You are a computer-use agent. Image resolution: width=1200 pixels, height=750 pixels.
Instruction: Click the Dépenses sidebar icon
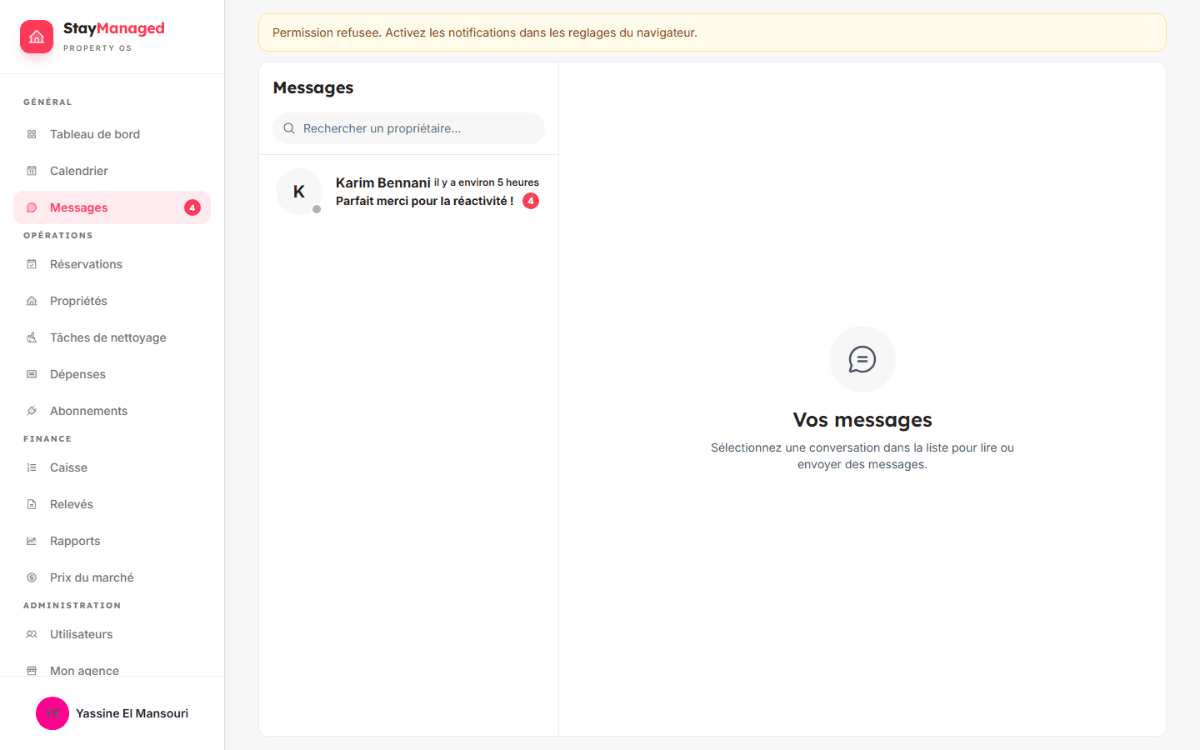(32, 374)
